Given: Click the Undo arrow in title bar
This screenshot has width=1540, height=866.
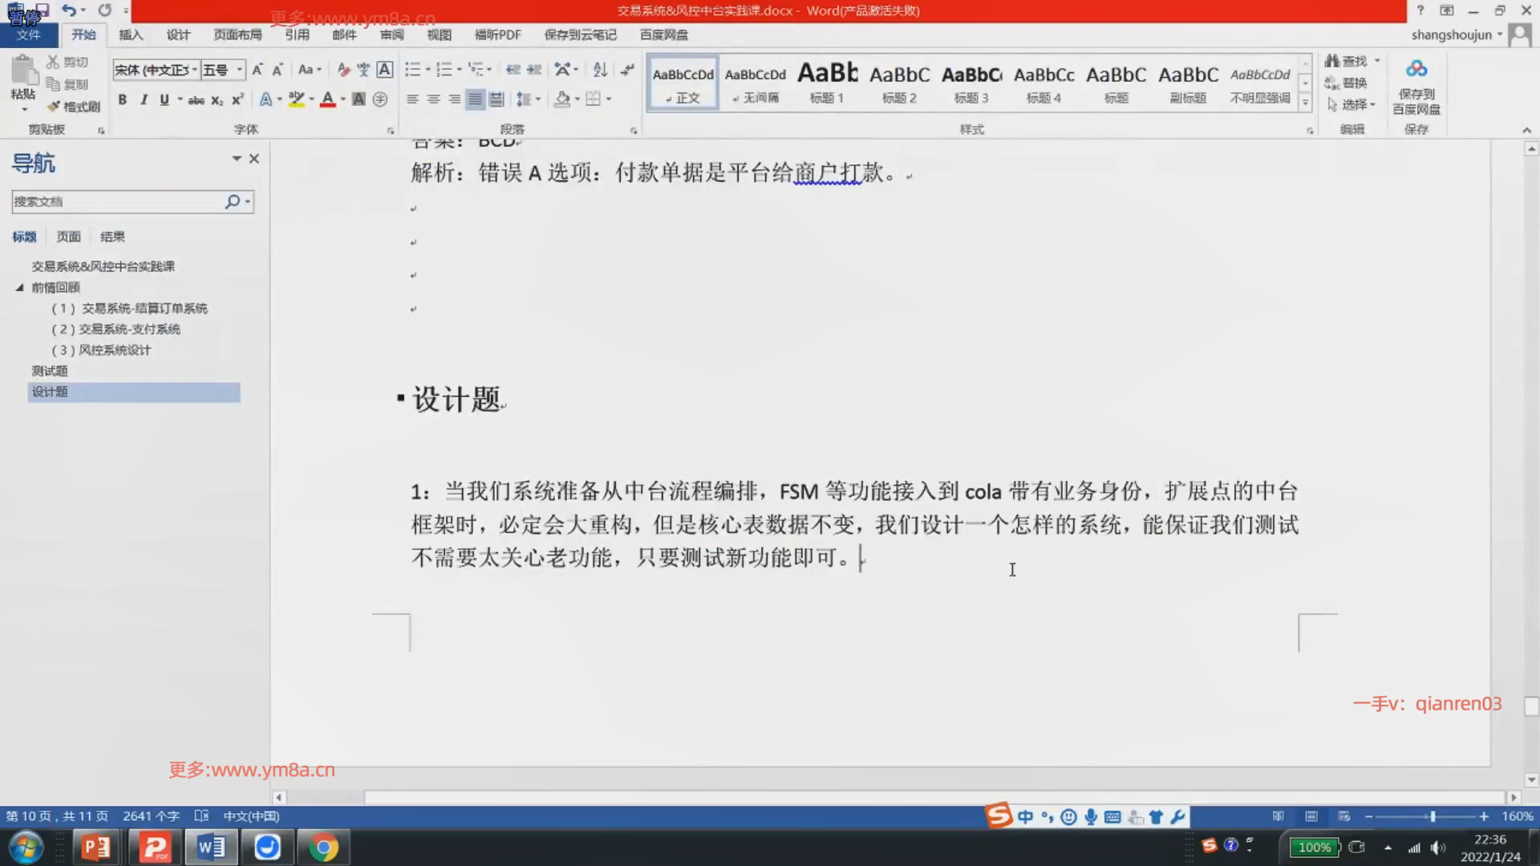Looking at the screenshot, I should [x=69, y=10].
